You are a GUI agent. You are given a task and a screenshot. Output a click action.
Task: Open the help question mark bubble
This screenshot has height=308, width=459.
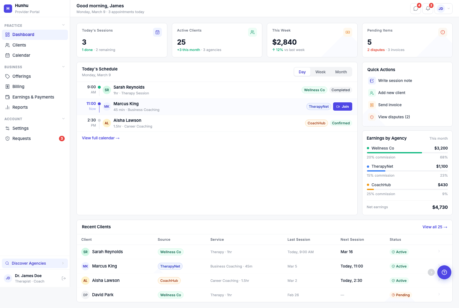(x=444, y=272)
